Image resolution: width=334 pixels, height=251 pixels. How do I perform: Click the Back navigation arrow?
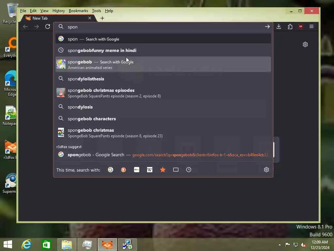point(25,26)
